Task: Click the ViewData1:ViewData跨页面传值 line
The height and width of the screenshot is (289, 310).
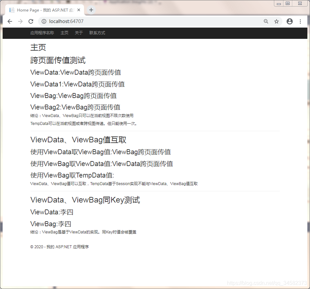Action: pos(77,84)
